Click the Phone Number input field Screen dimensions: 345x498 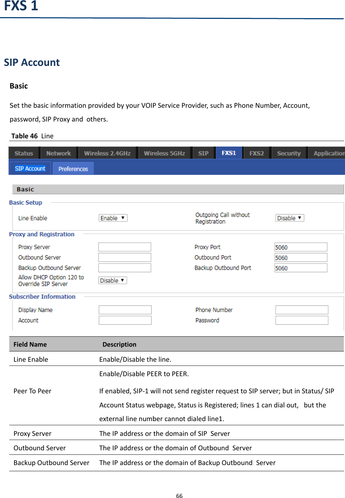(x=301, y=310)
